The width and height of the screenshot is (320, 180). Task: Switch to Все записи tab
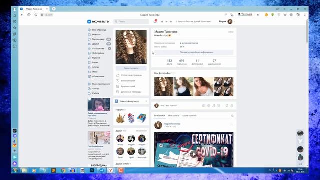pyautogui.click(x=159, y=116)
